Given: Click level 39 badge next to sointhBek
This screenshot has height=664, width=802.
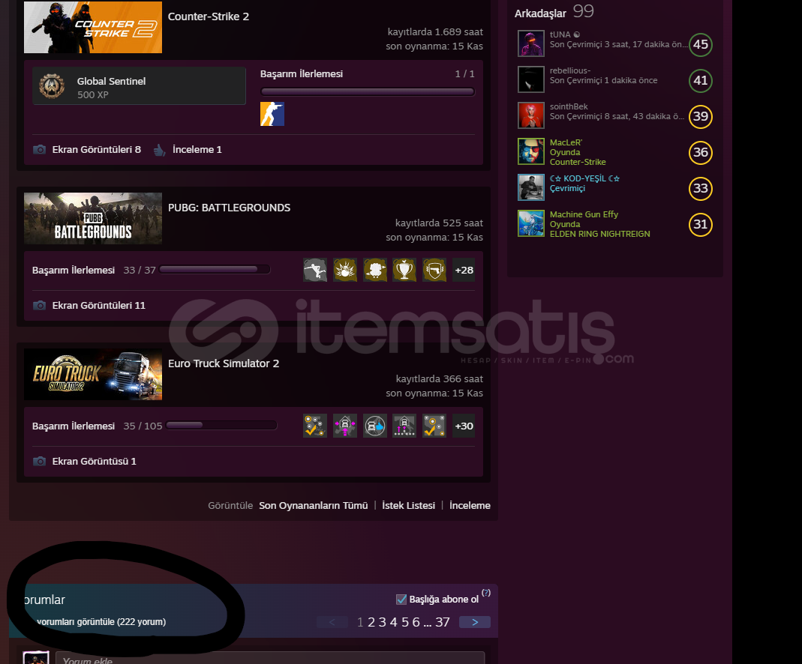Looking at the screenshot, I should 701,116.
